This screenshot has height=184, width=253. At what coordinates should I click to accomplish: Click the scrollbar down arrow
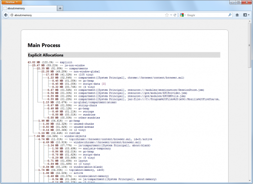pyautogui.click(x=249, y=180)
